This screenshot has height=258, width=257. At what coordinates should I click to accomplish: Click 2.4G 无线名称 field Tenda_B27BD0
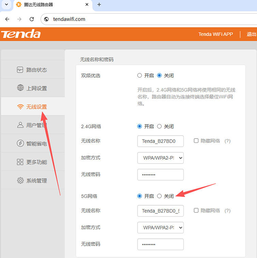pyautogui.click(x=161, y=141)
